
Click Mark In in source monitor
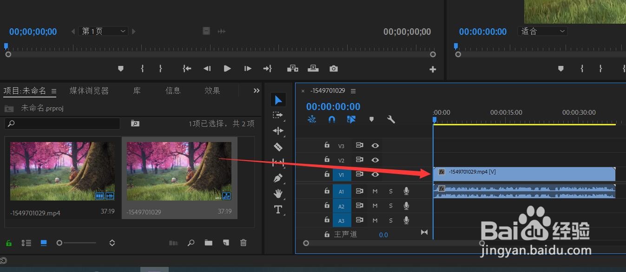pos(142,69)
